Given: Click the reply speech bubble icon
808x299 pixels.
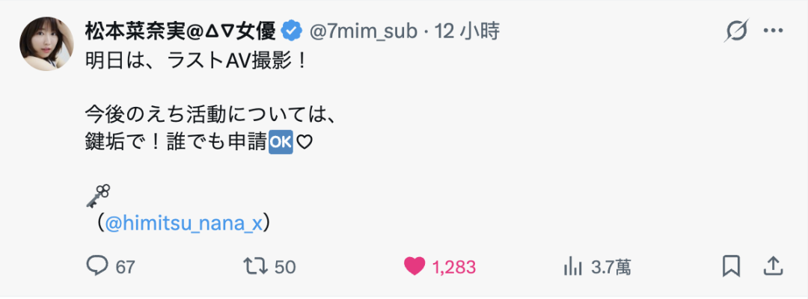Looking at the screenshot, I should (x=99, y=266).
